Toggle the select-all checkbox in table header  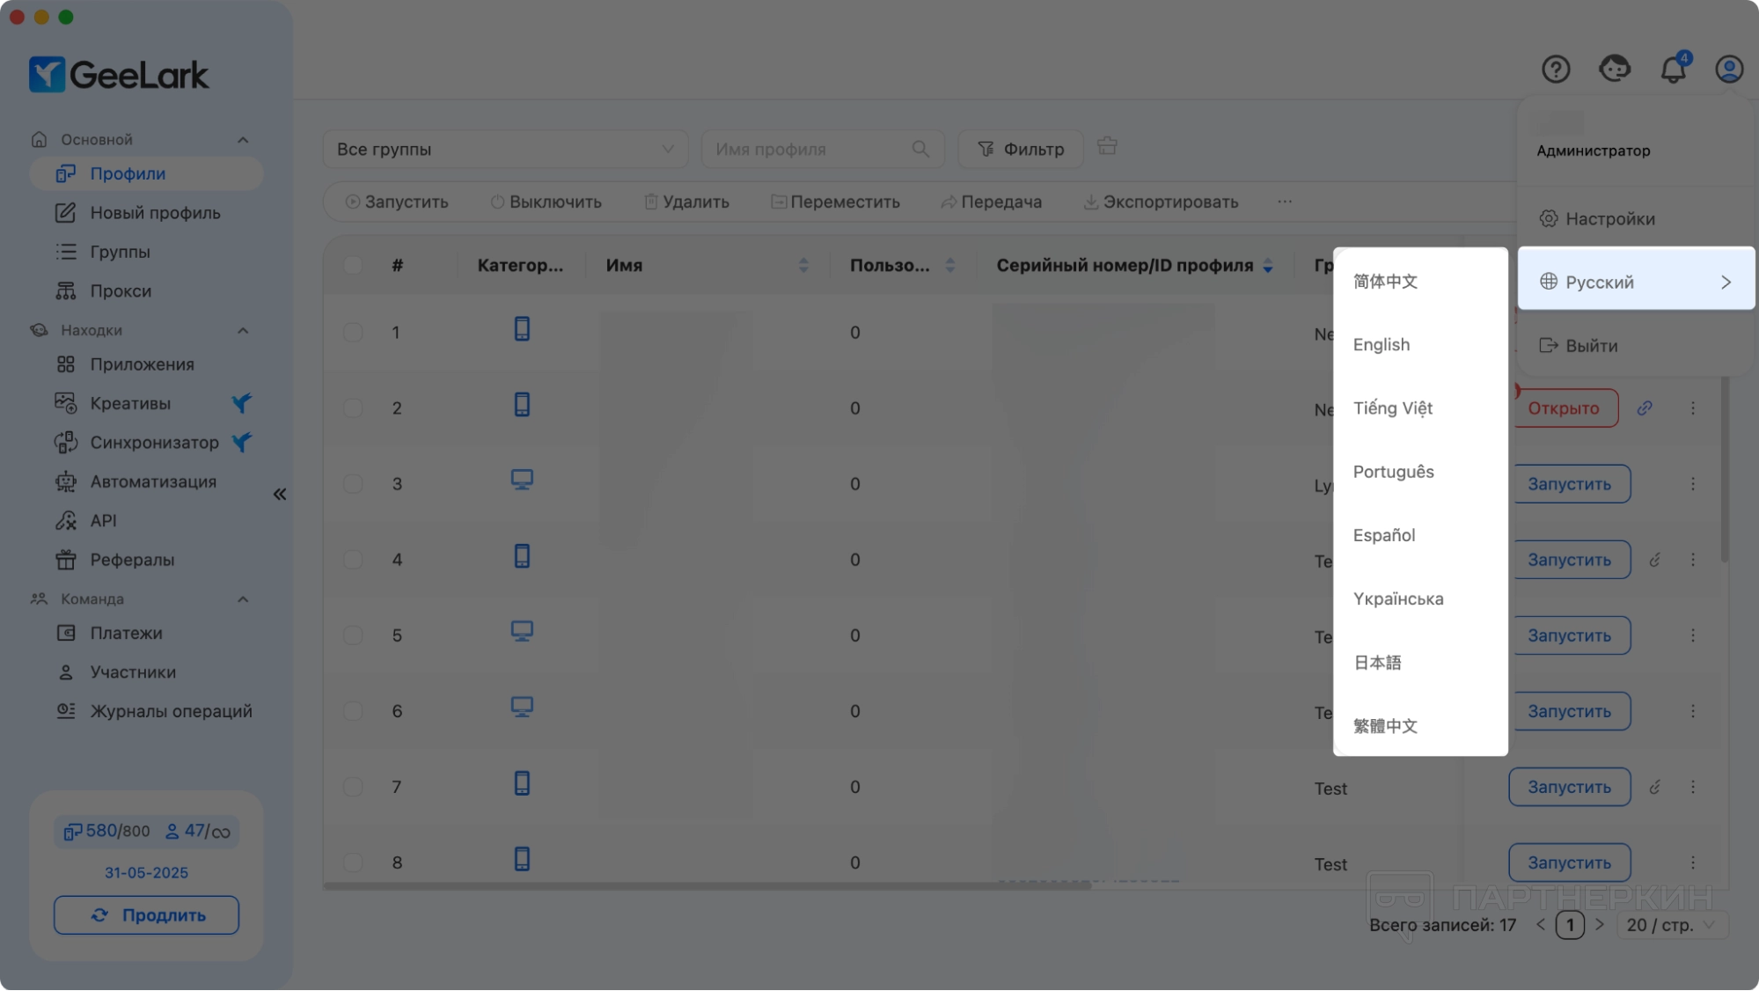[353, 265]
